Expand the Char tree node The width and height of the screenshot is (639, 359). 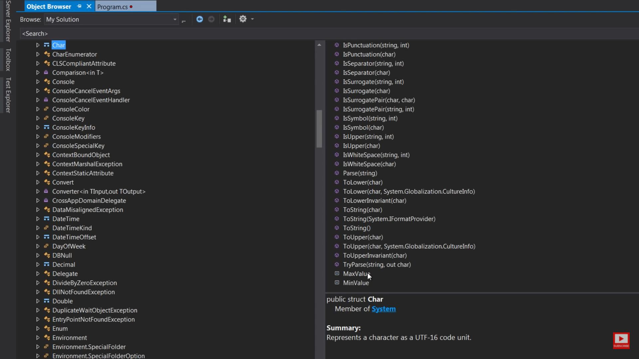click(x=38, y=45)
